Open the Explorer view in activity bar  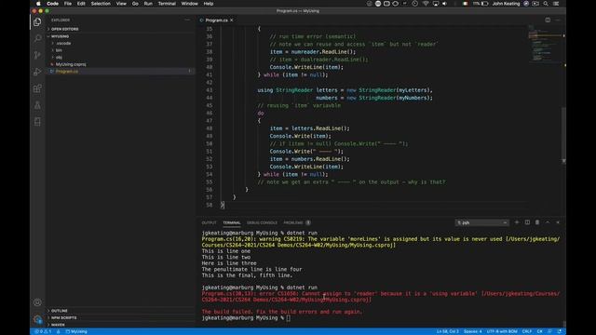point(37,22)
